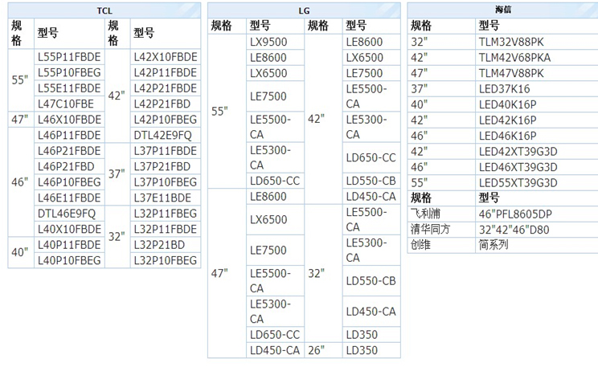Click the TCL table header

[x=104, y=10]
